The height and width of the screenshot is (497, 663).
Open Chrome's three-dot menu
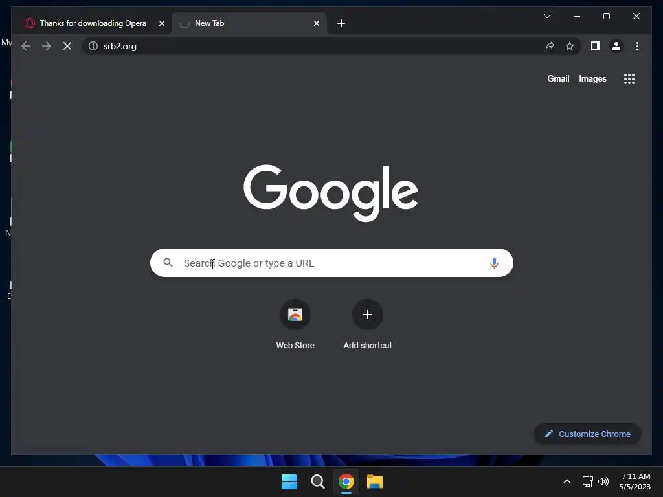point(637,46)
